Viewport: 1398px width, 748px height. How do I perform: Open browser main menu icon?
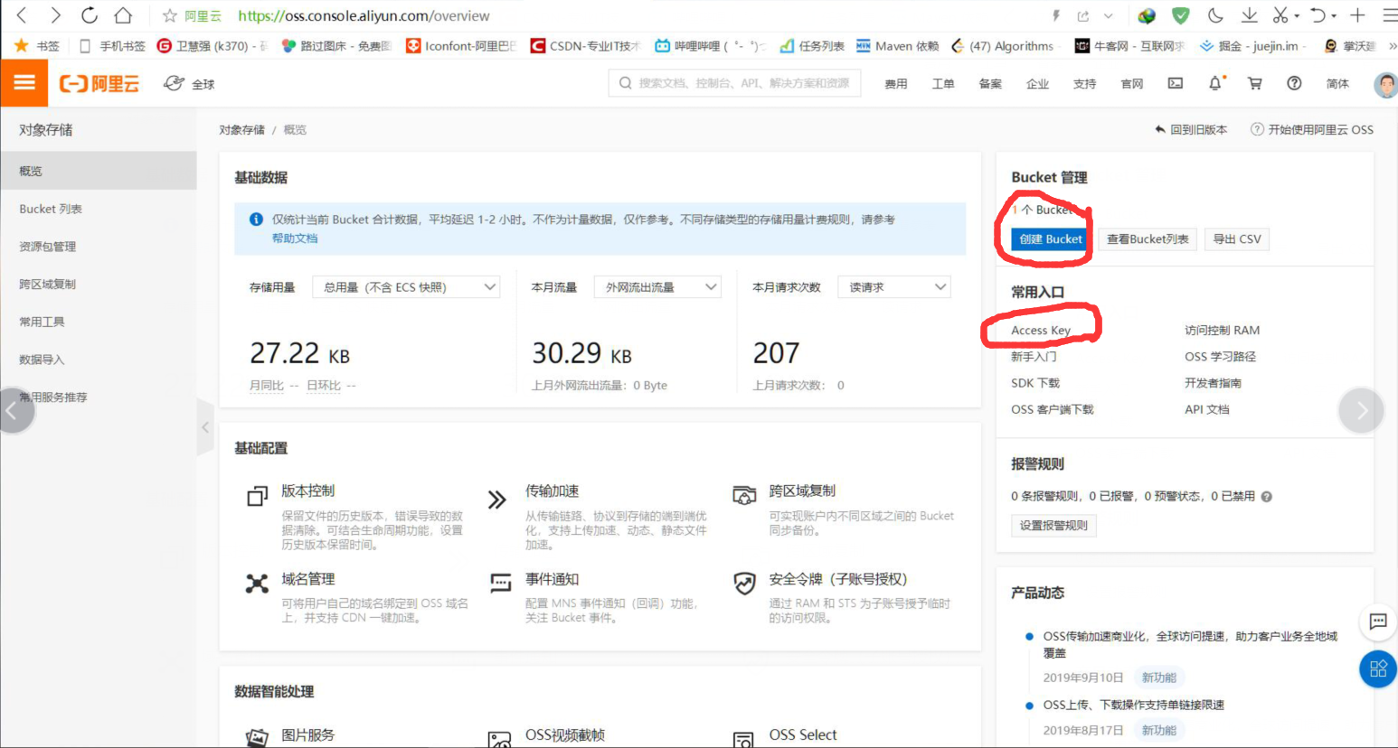click(x=1390, y=15)
